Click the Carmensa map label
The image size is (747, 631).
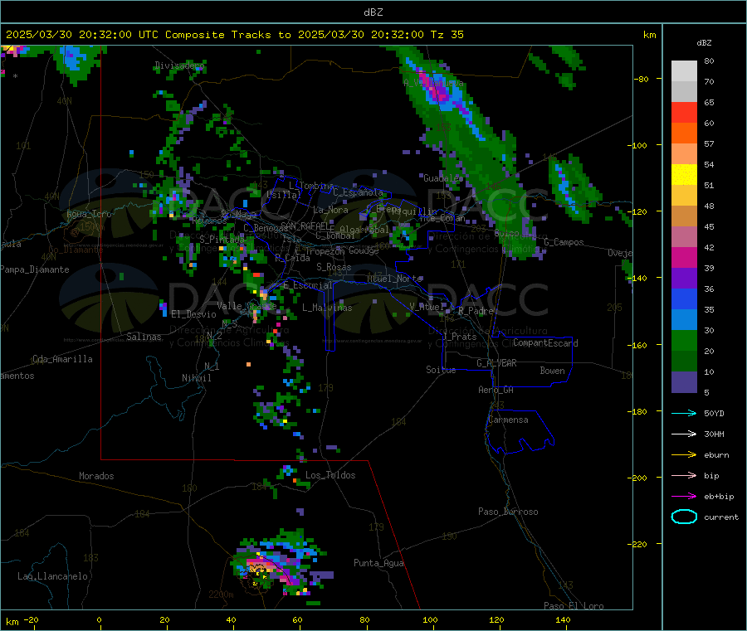pos(508,420)
